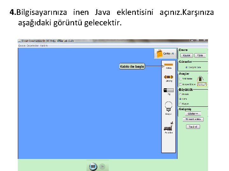The image size is (229, 171).
Task: Click the ammeter picture in Araçlar
Action: click(x=202, y=84)
